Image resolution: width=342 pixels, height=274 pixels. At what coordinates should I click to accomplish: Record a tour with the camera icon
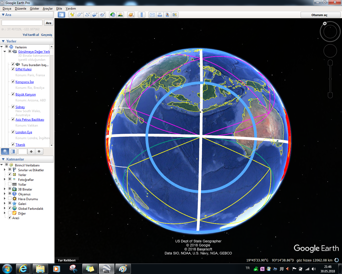[x=102, y=15]
